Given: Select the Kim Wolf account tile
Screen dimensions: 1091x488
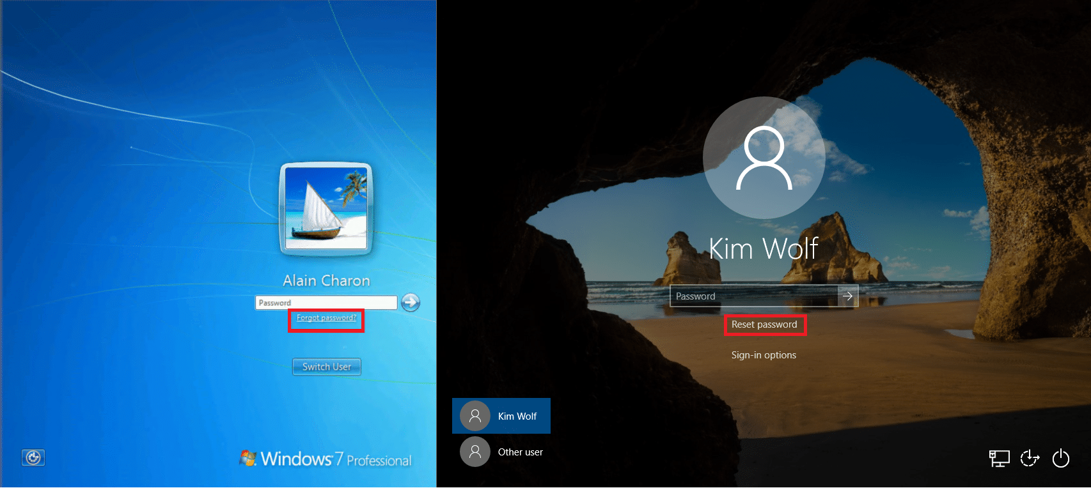Looking at the screenshot, I should click(x=501, y=416).
